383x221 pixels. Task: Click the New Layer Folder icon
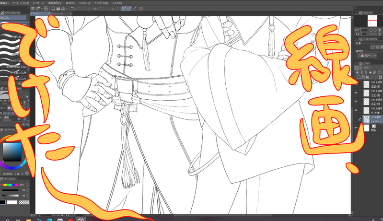tap(367, 77)
